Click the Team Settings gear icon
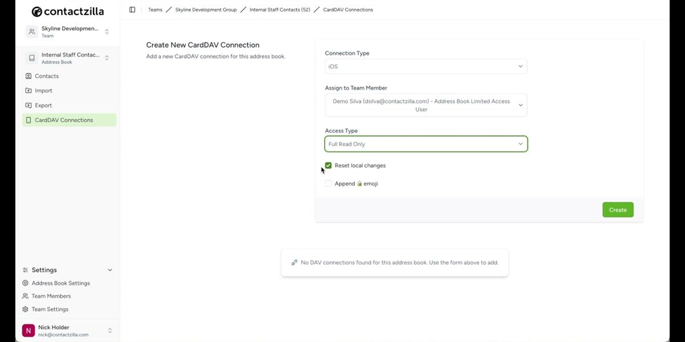685x342 pixels. coord(25,310)
